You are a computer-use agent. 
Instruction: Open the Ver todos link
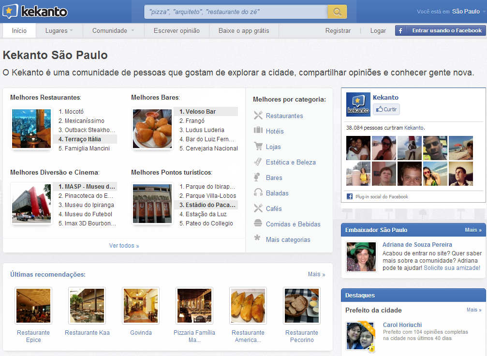[124, 245]
